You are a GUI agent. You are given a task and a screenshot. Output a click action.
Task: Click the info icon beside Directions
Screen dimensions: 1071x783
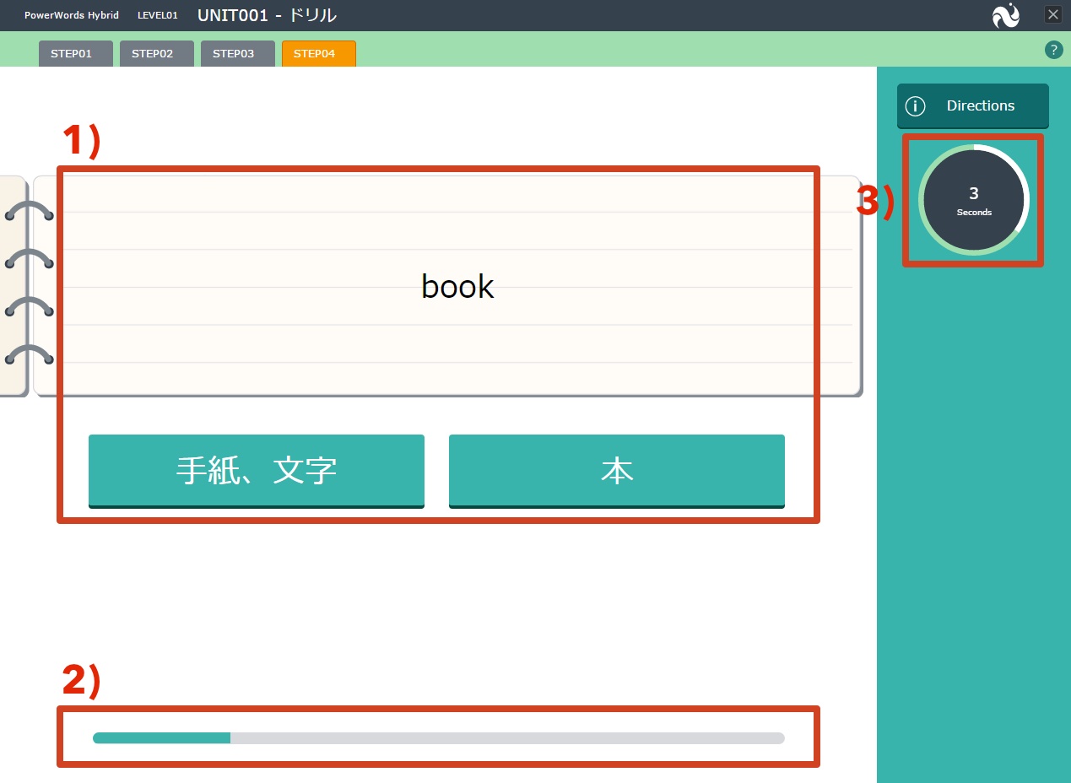coord(915,106)
